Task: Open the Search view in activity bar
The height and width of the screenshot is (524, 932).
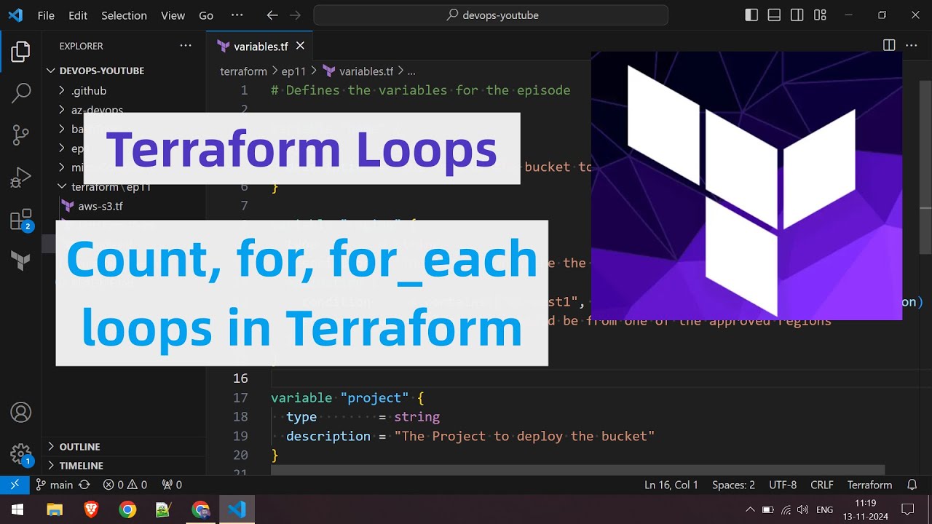Action: (x=21, y=93)
